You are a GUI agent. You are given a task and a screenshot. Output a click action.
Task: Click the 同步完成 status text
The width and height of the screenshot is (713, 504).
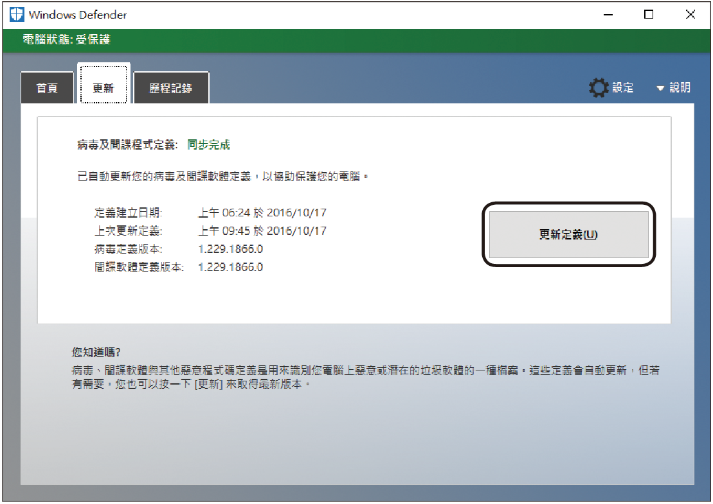click(x=209, y=145)
